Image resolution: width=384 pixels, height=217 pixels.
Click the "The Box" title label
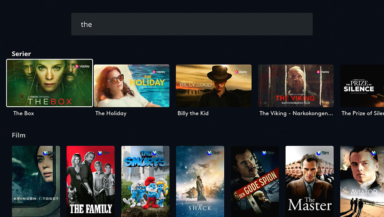coord(24,113)
